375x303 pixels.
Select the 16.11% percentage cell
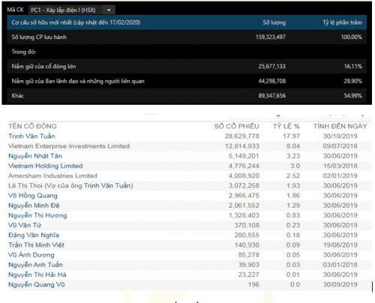click(x=353, y=66)
